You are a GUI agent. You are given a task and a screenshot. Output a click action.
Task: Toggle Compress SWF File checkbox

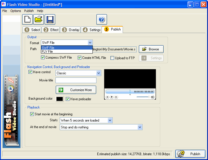pos(43,58)
